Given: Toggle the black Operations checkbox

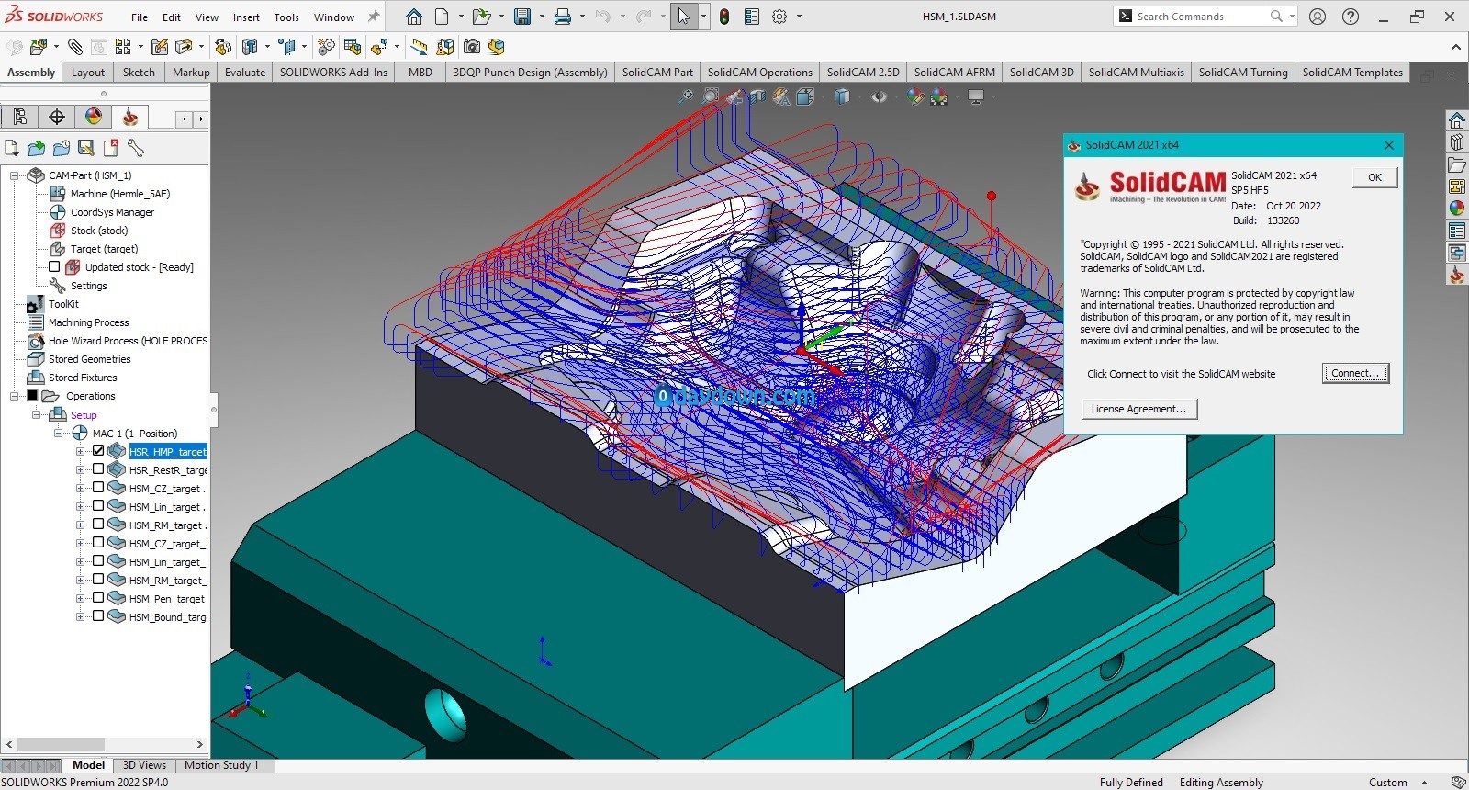Looking at the screenshot, I should pyautogui.click(x=32, y=396).
